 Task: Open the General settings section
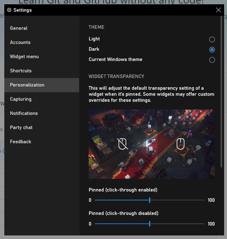tap(41, 28)
